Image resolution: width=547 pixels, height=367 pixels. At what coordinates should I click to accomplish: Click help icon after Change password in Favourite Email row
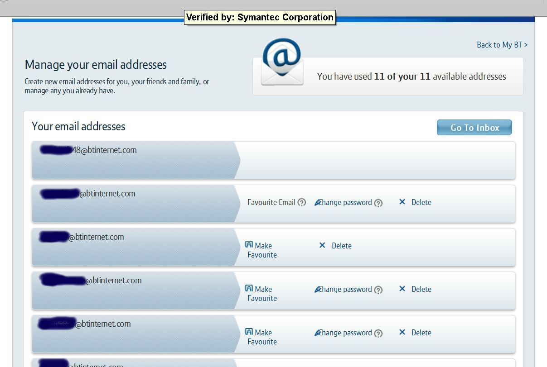point(378,203)
